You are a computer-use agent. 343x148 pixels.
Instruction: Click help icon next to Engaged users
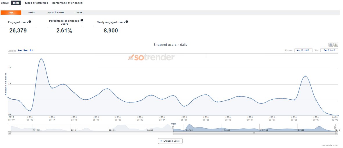click(x=30, y=22)
